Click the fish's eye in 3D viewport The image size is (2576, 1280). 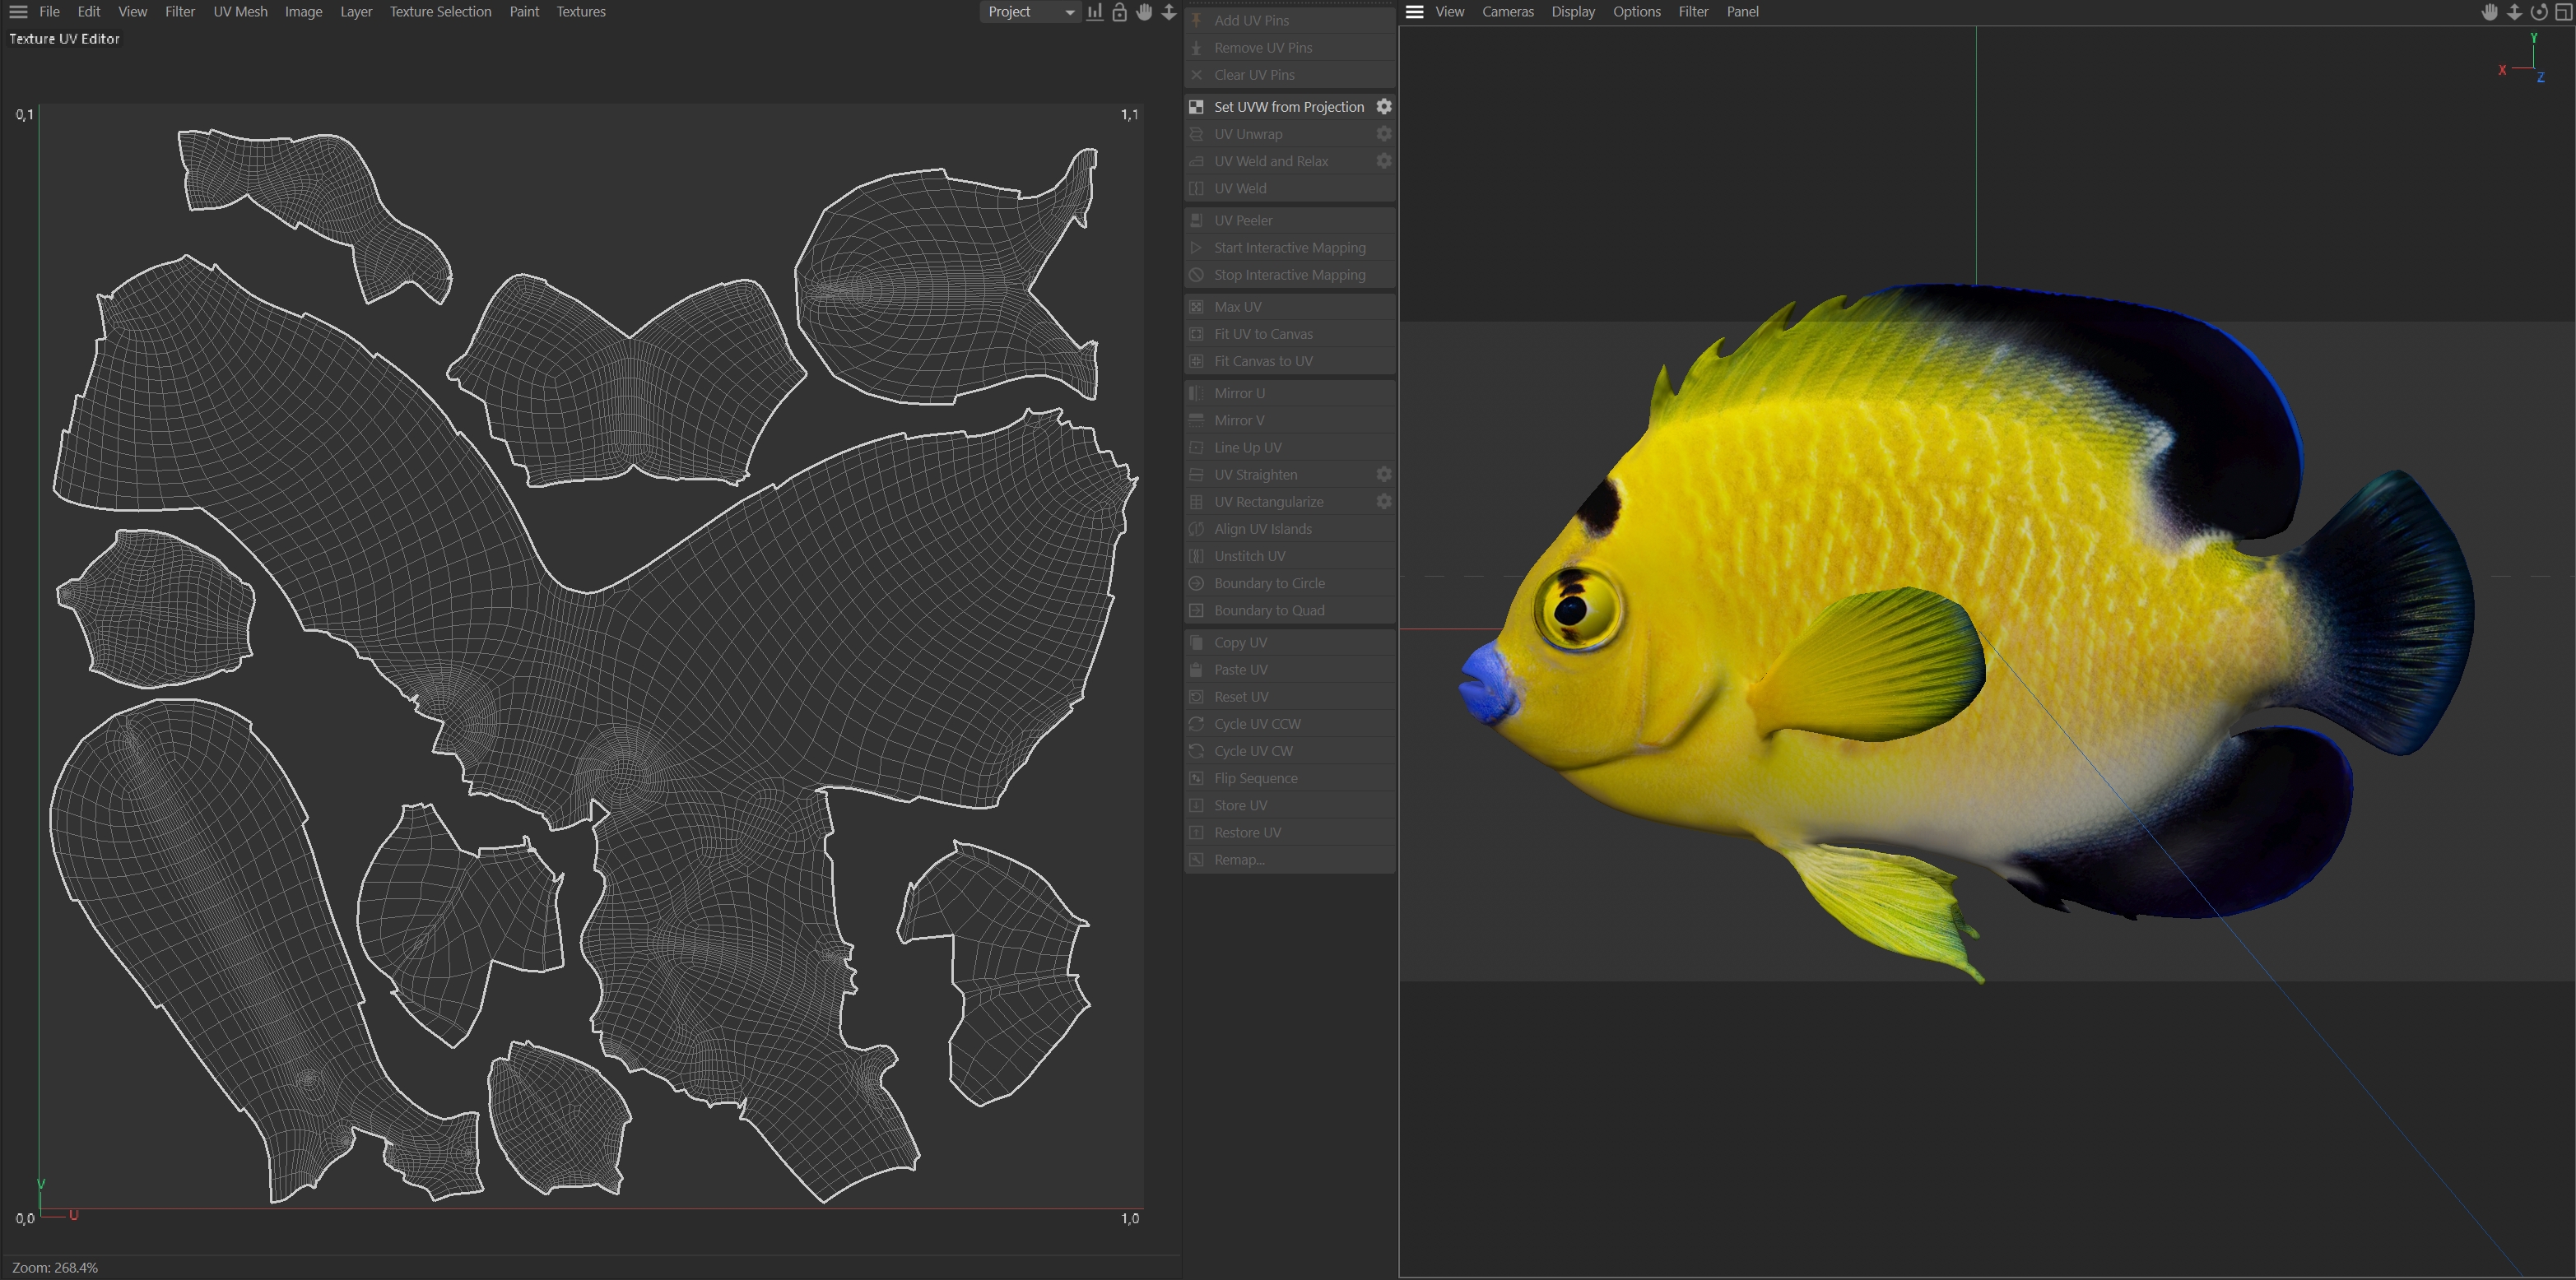pos(1573,606)
